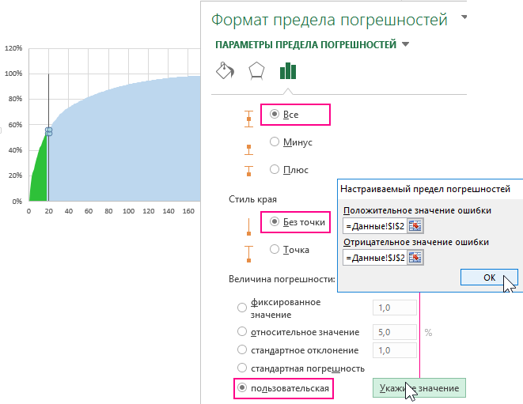The image size is (523, 404).
Task: Click the percentage field showing 5,0
Action: point(395,332)
